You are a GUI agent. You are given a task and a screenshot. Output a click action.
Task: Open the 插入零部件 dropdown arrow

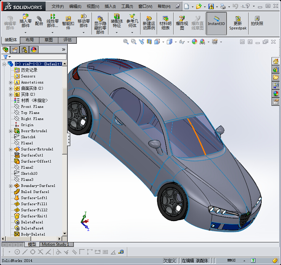point(25,32)
